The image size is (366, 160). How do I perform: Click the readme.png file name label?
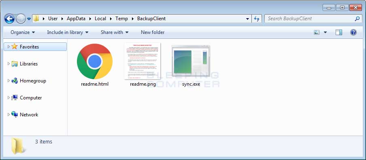143,84
